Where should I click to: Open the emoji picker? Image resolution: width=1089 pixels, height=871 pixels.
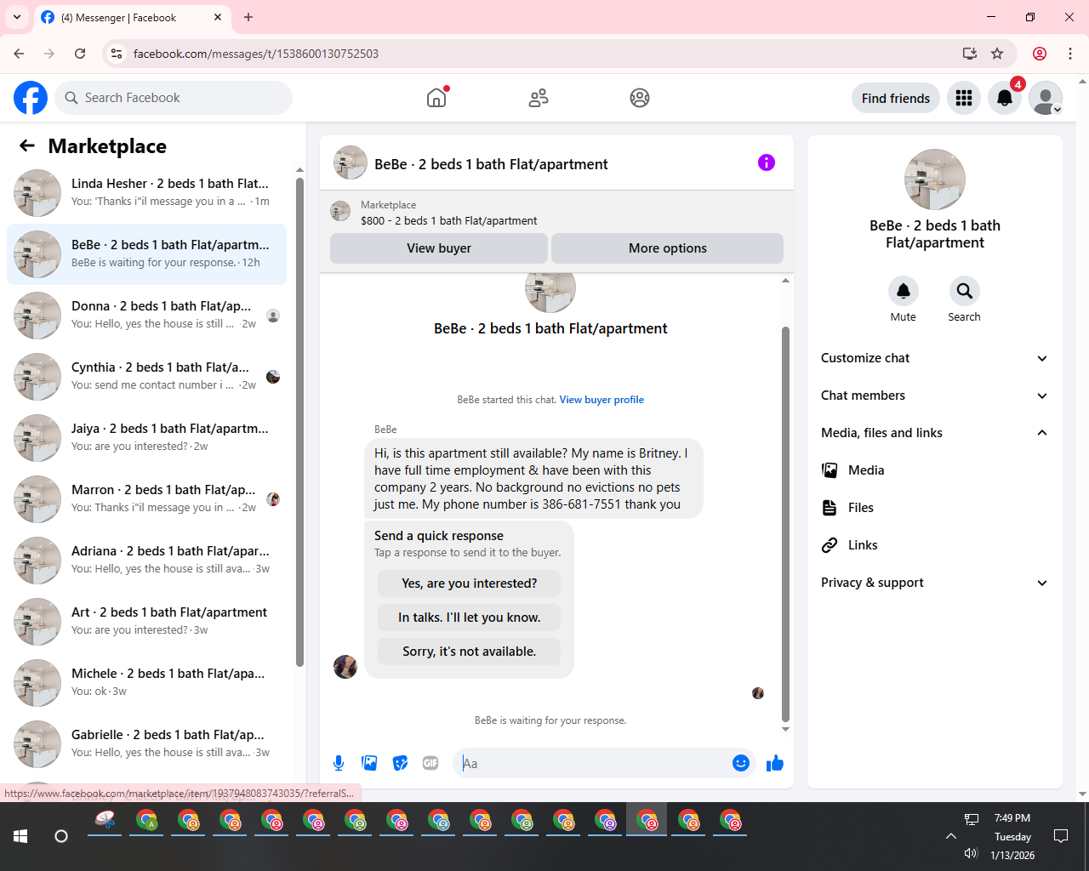[x=741, y=763]
